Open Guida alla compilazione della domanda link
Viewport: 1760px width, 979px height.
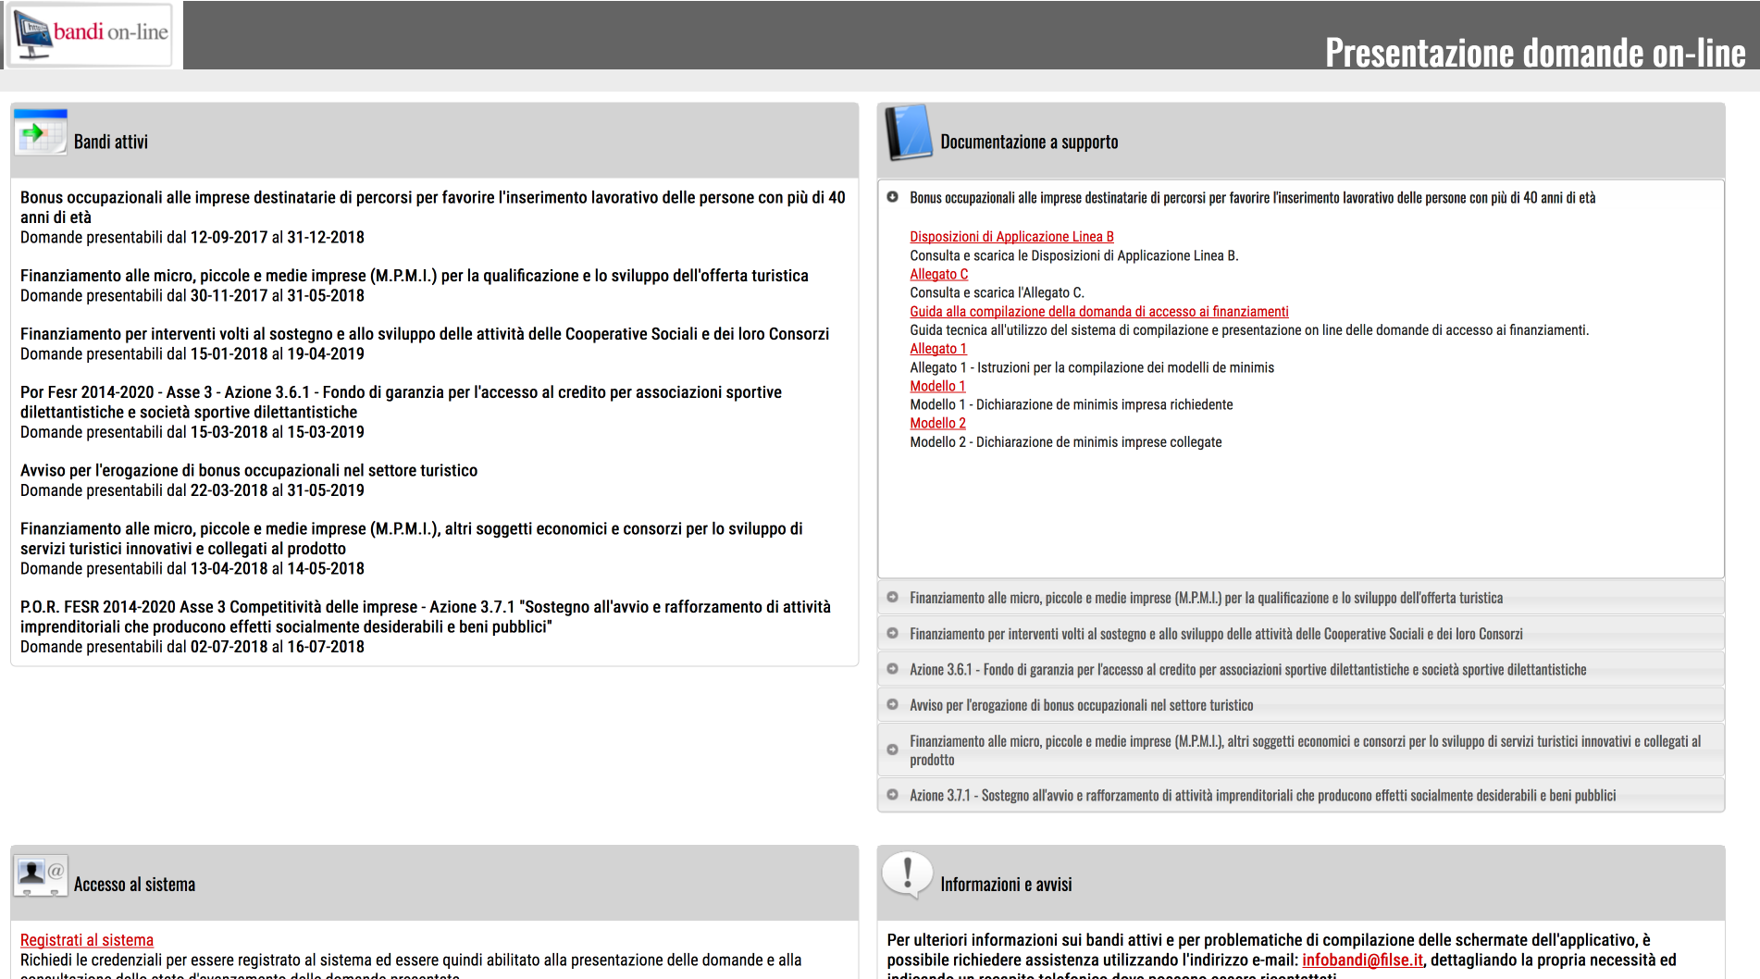click(x=1098, y=312)
